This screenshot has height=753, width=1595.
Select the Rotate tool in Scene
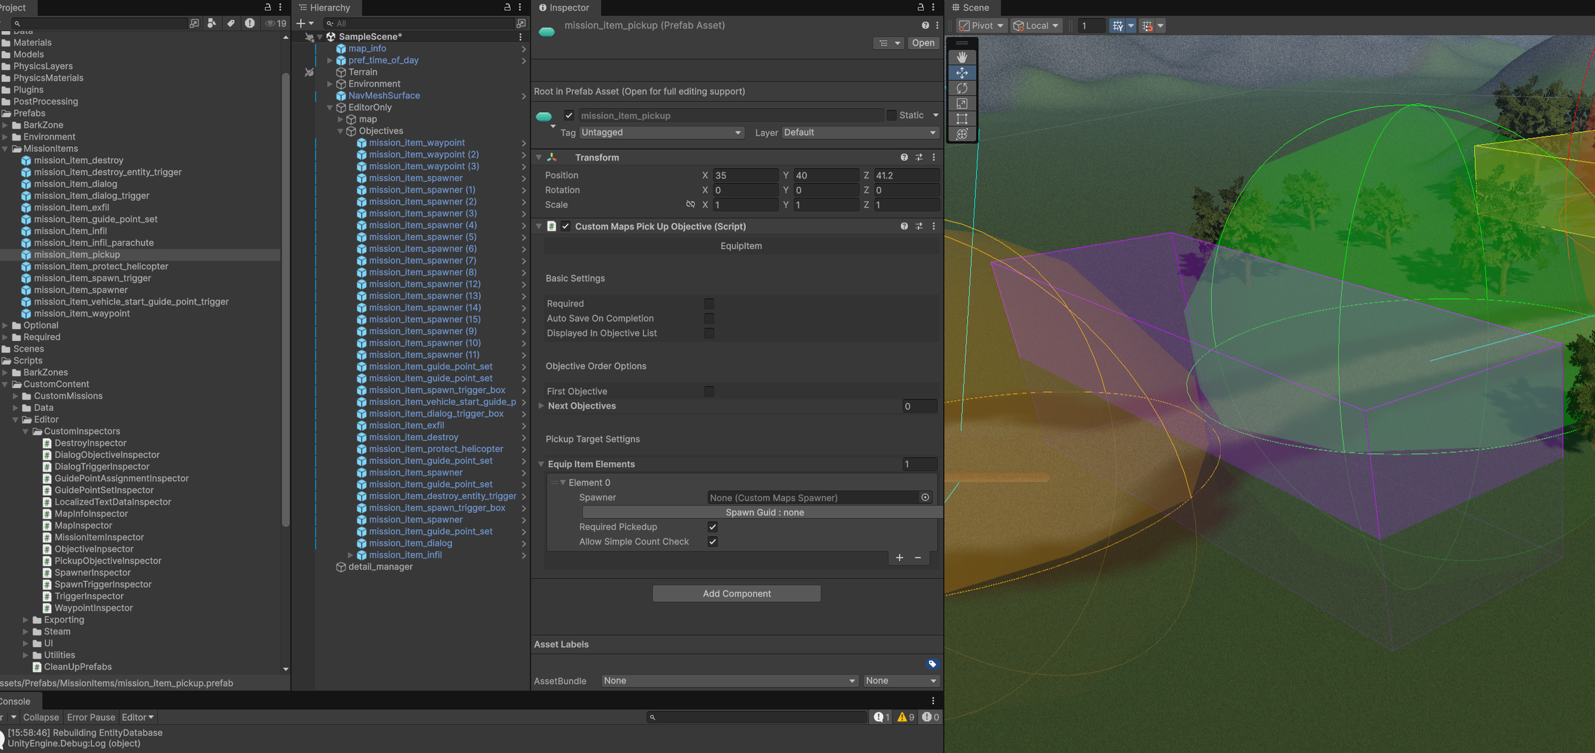(x=961, y=88)
